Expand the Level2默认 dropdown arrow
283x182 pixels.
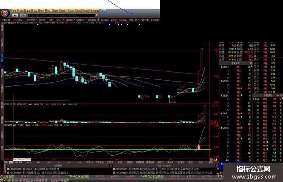coord(25,20)
